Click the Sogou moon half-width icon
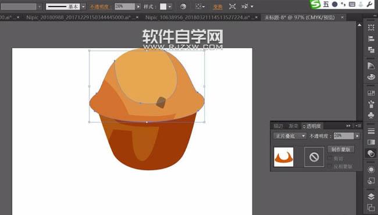Screen dimensions: 378x215 click(x=334, y=4)
